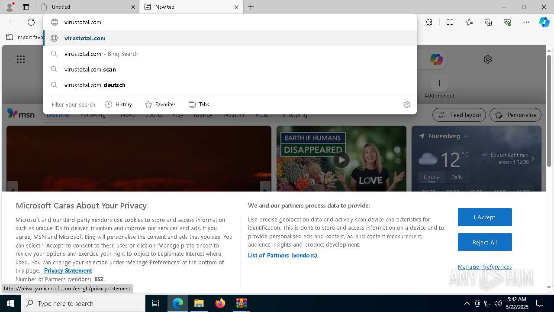Click the profile avatar icon

(10, 7)
